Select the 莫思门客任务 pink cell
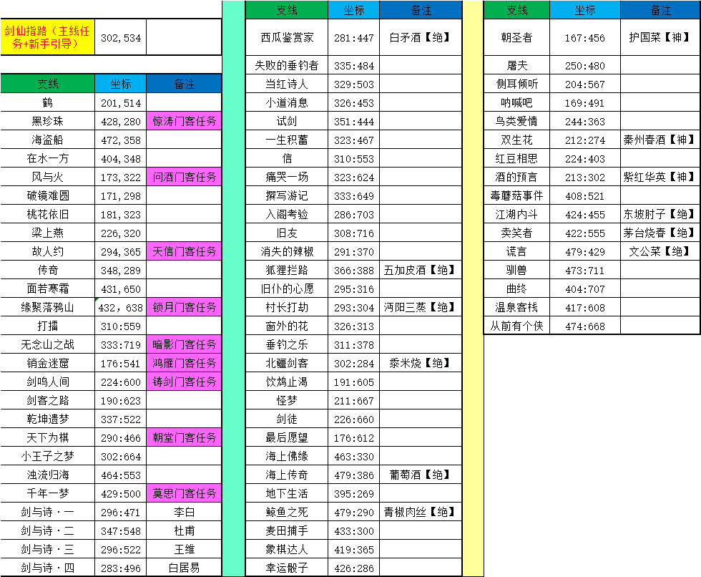The height and width of the screenshot is (577, 701). [x=185, y=494]
